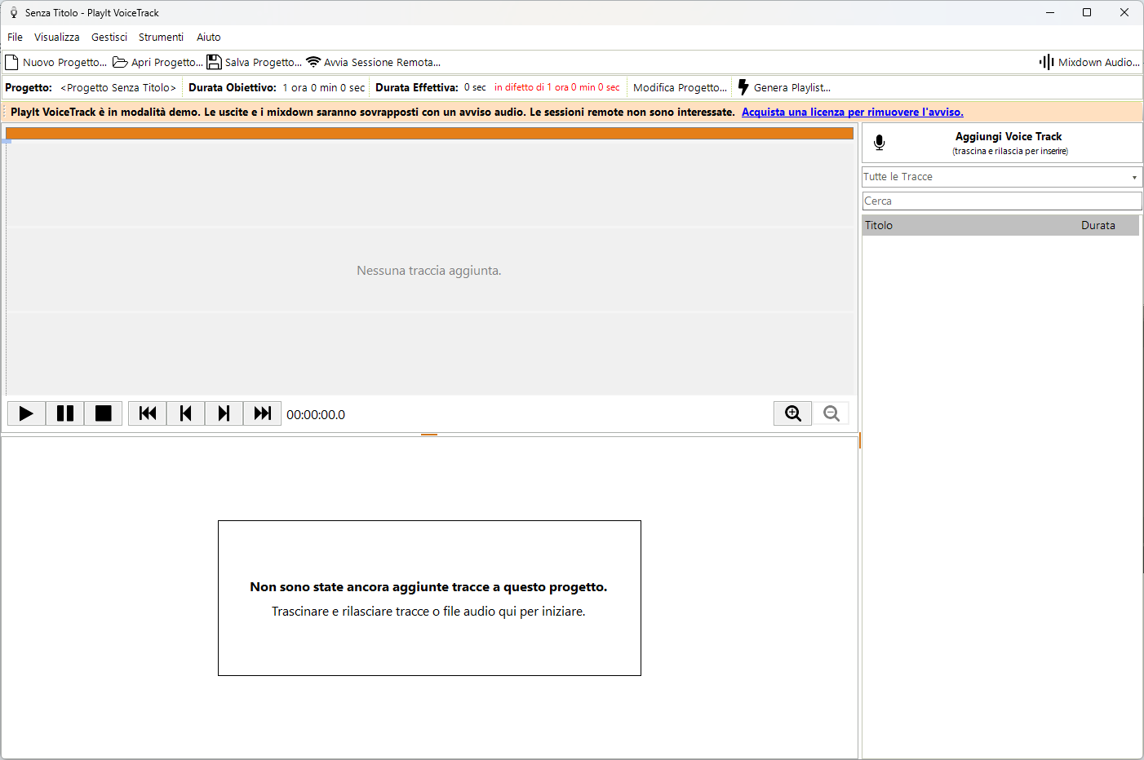1144x760 pixels.
Task: Open the Gestisci menu
Action: (x=109, y=37)
